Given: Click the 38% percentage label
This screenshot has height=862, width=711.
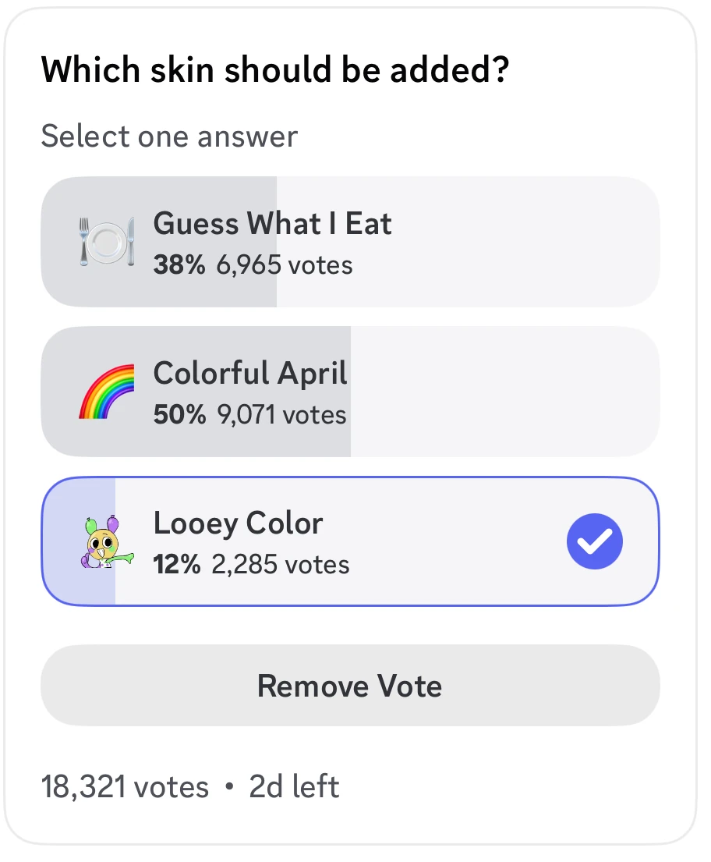Looking at the screenshot, I should coord(179,265).
